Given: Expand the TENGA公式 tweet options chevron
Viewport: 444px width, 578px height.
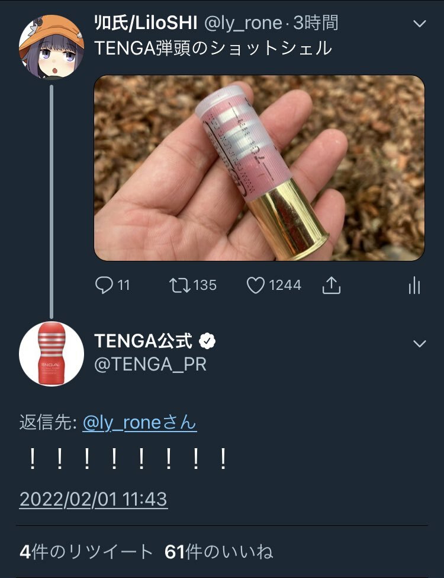Looking at the screenshot, I should point(420,344).
